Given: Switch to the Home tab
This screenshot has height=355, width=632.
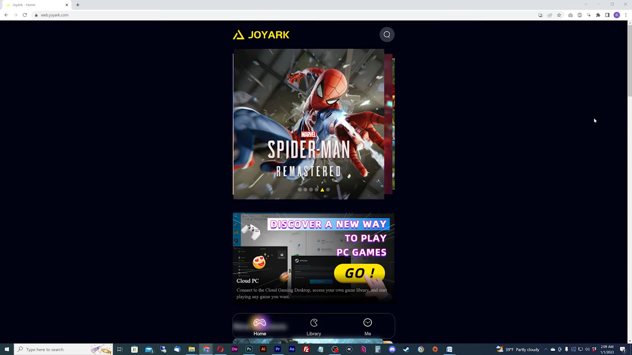Looking at the screenshot, I should pos(260,327).
